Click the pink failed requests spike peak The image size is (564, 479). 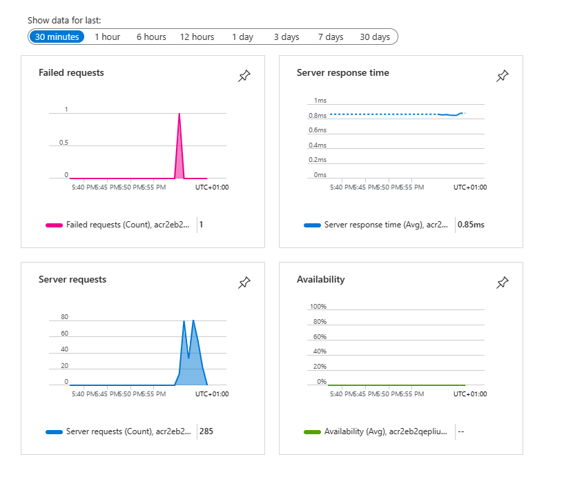[179, 114]
